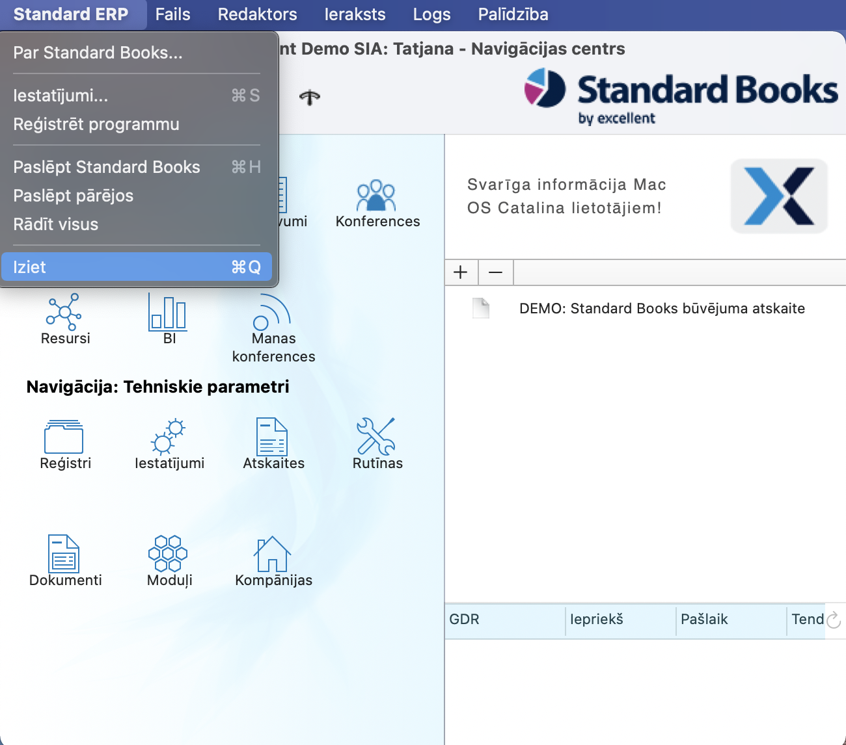Open the Dokumenti icon

(x=64, y=554)
